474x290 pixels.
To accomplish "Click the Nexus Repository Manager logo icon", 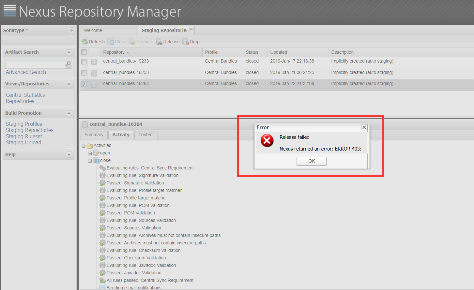I will 10,11.
